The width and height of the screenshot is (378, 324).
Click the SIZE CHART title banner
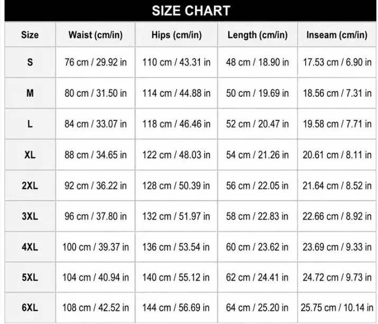(190, 11)
